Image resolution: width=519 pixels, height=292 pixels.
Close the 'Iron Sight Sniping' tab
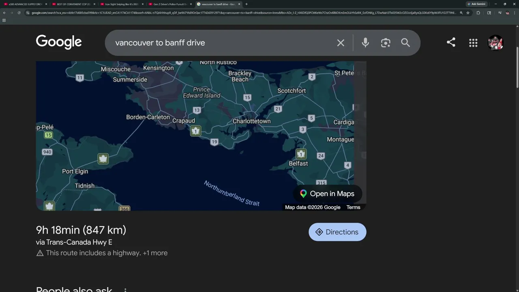pyautogui.click(x=142, y=4)
